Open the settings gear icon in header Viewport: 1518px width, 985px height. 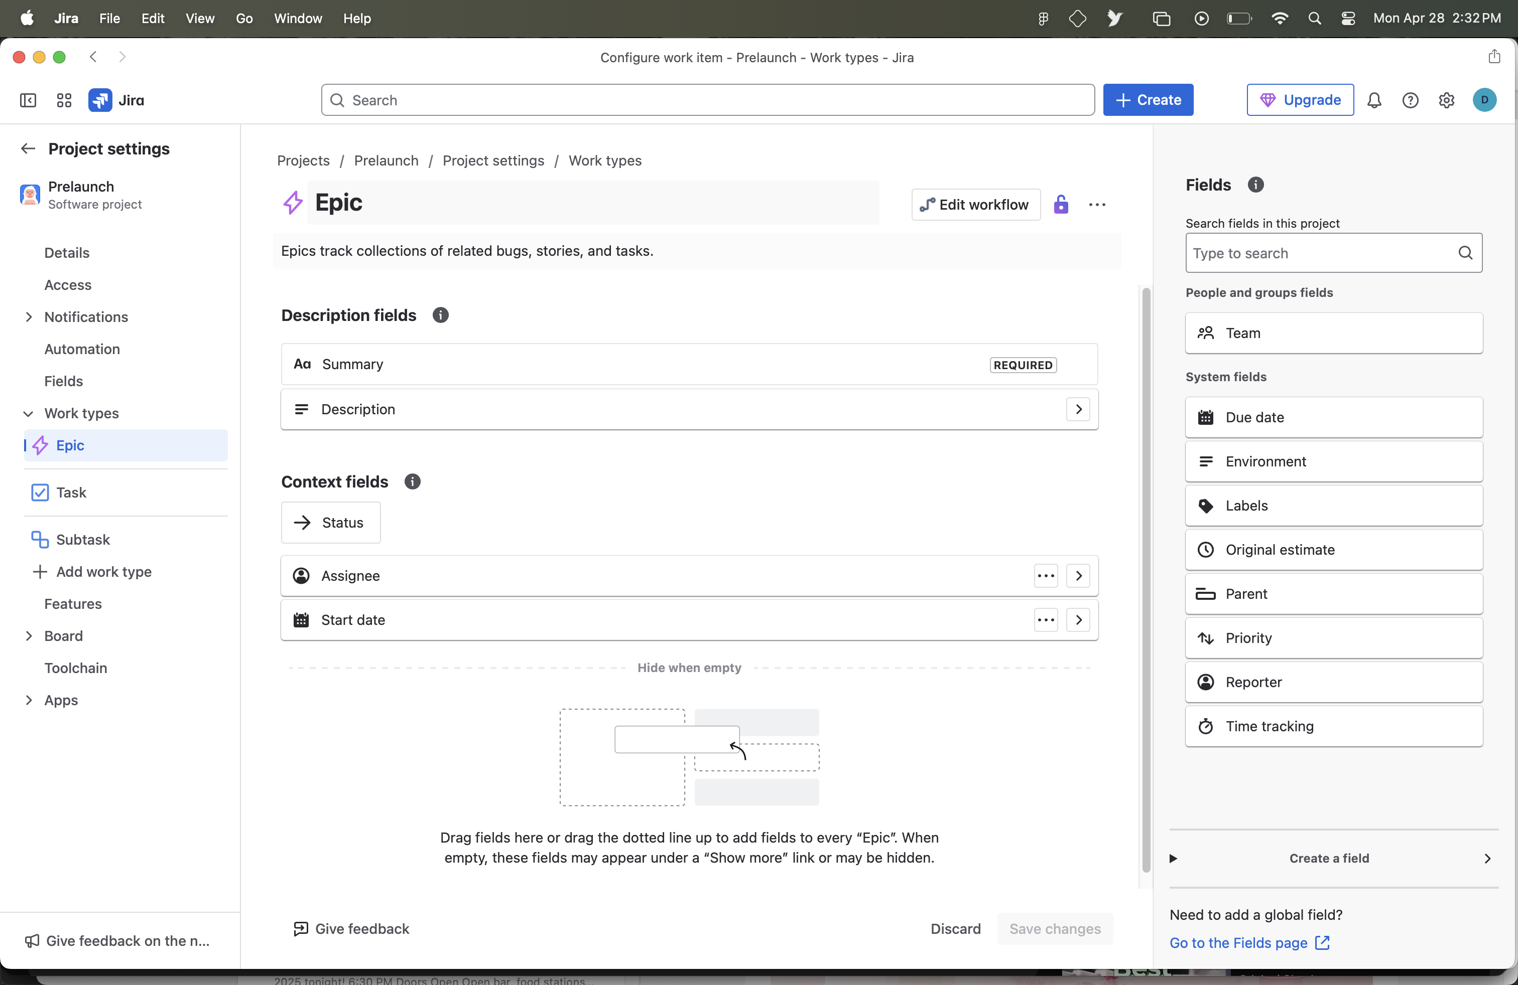point(1447,101)
